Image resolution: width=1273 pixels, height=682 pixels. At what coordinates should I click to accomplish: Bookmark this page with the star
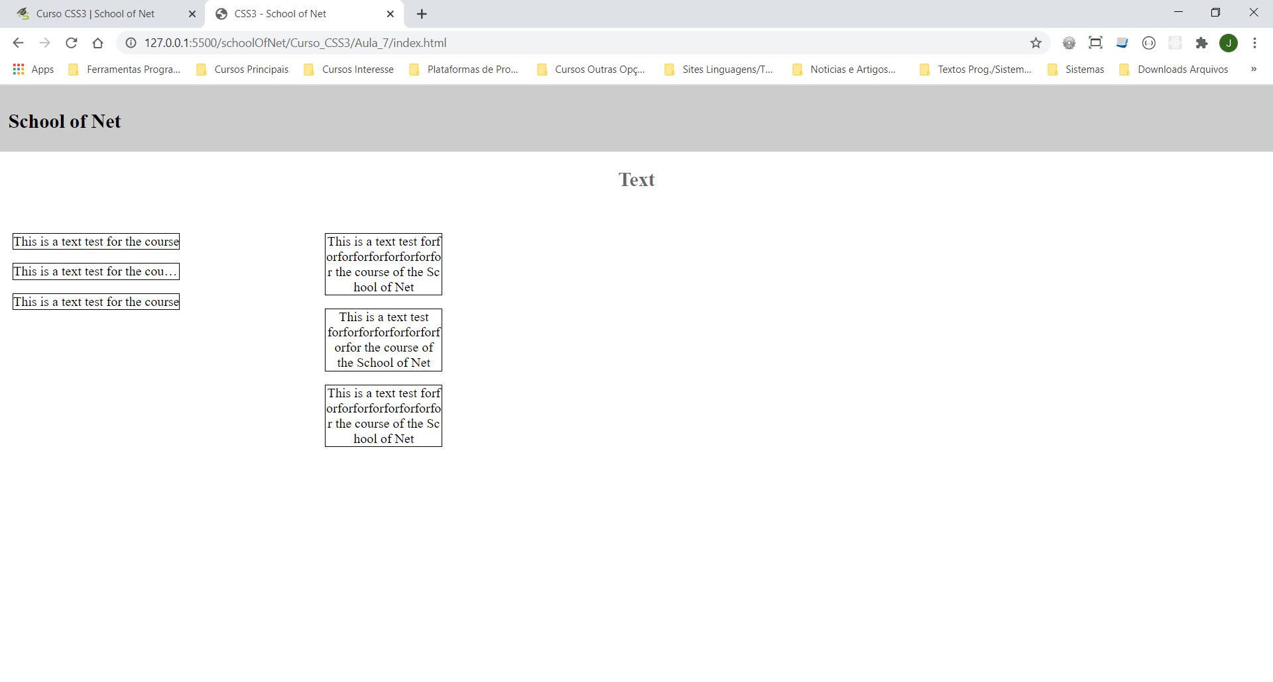pos(1036,43)
